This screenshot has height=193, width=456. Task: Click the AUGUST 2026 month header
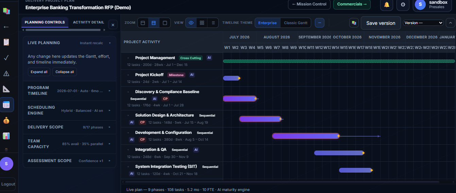277,37
